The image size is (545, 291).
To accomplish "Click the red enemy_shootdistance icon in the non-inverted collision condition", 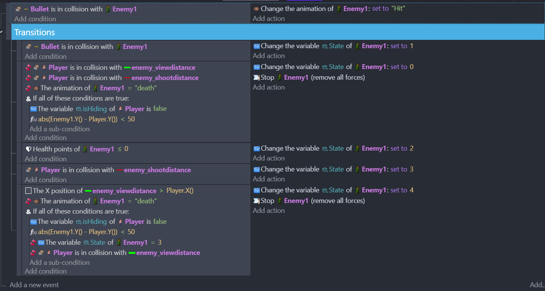I will 119,170.
